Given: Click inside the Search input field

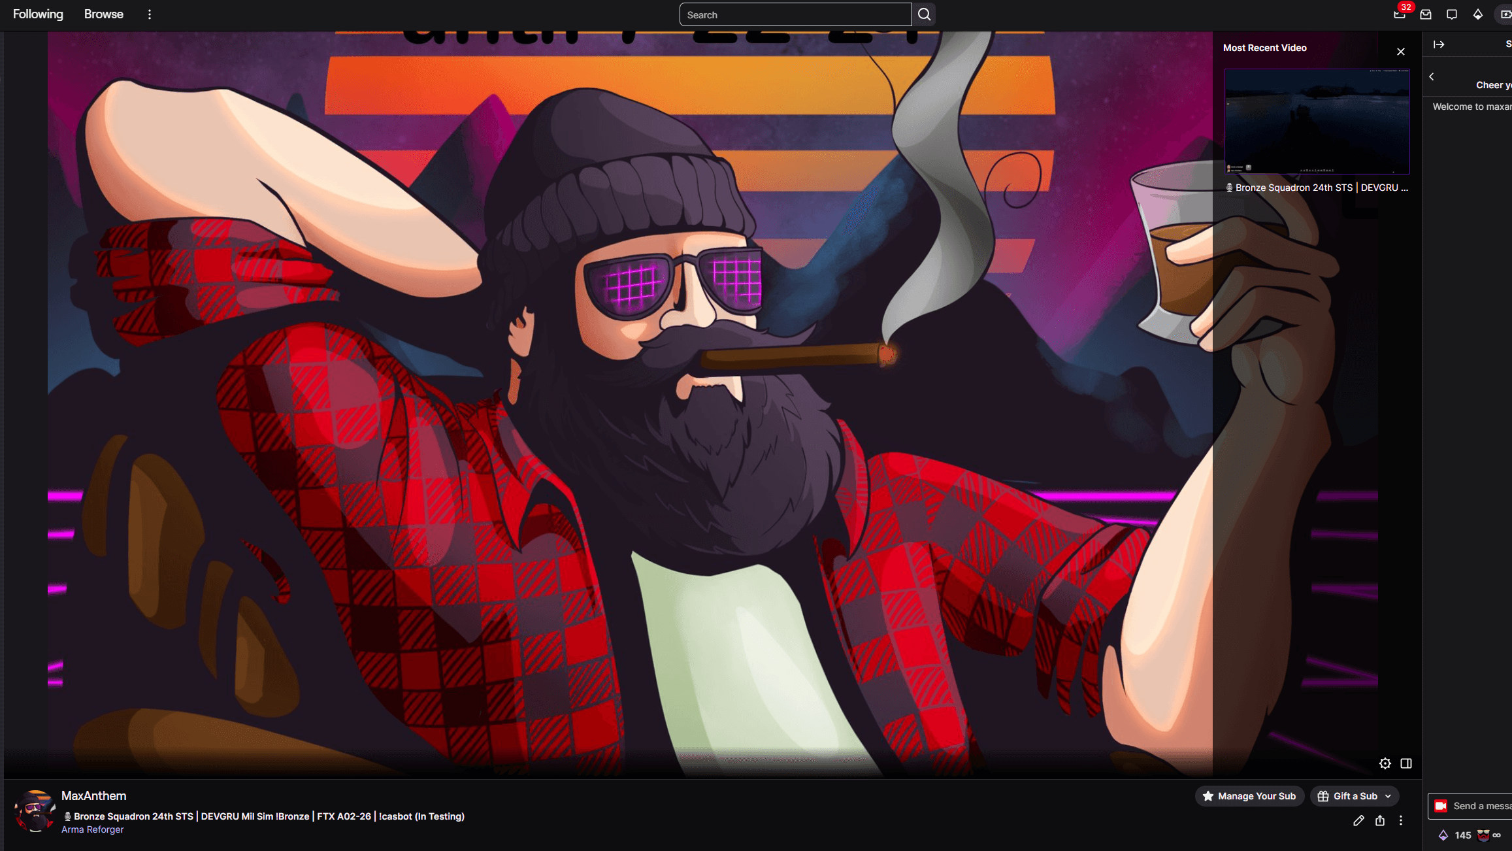Looking at the screenshot, I should [795, 14].
